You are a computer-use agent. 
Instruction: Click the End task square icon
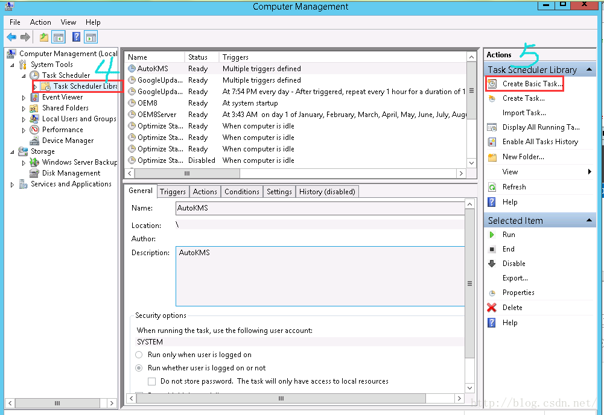492,250
